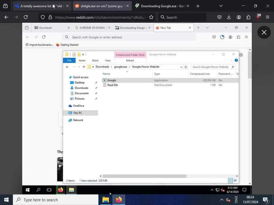Screen dimensions: 274x205
Task: Reload page in inner VM Firefox
Action: point(44,37)
